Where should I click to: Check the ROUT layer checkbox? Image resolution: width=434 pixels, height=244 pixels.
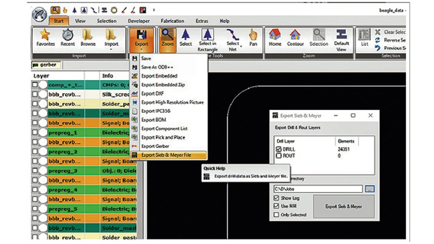(x=279, y=156)
